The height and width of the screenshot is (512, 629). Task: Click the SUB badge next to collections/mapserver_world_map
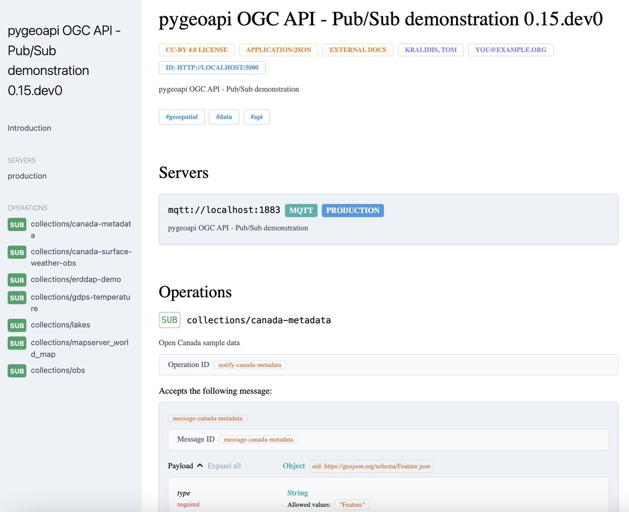coord(17,343)
